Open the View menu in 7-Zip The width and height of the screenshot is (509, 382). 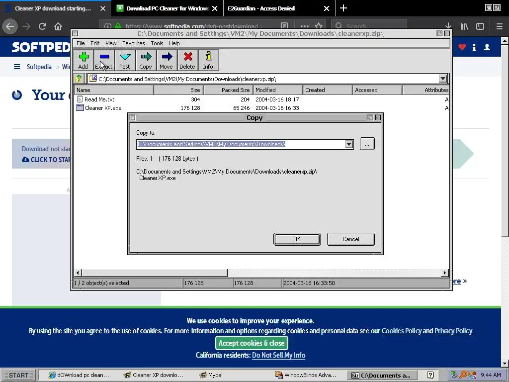pyautogui.click(x=111, y=43)
